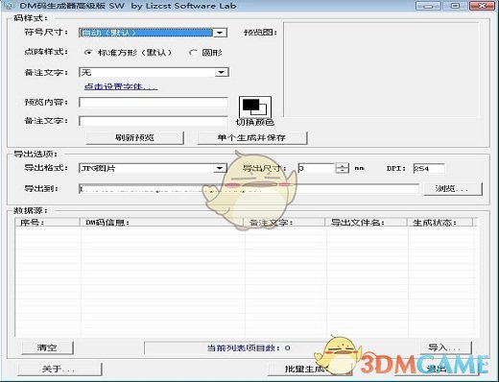This screenshot has height=382, width=499.
Task: Click the 退出 exit button
Action: pyautogui.click(x=437, y=370)
